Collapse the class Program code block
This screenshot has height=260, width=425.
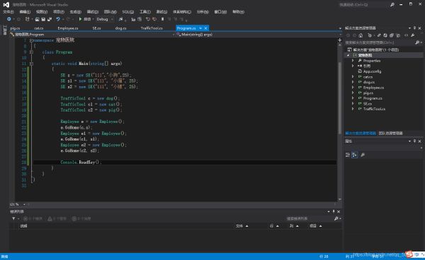click(x=31, y=52)
